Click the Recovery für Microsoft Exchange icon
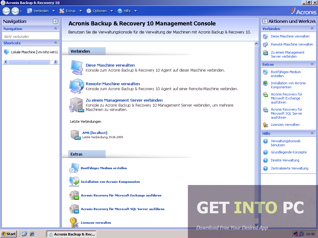Viewport: 318px width, 238px height. [x=74, y=195]
